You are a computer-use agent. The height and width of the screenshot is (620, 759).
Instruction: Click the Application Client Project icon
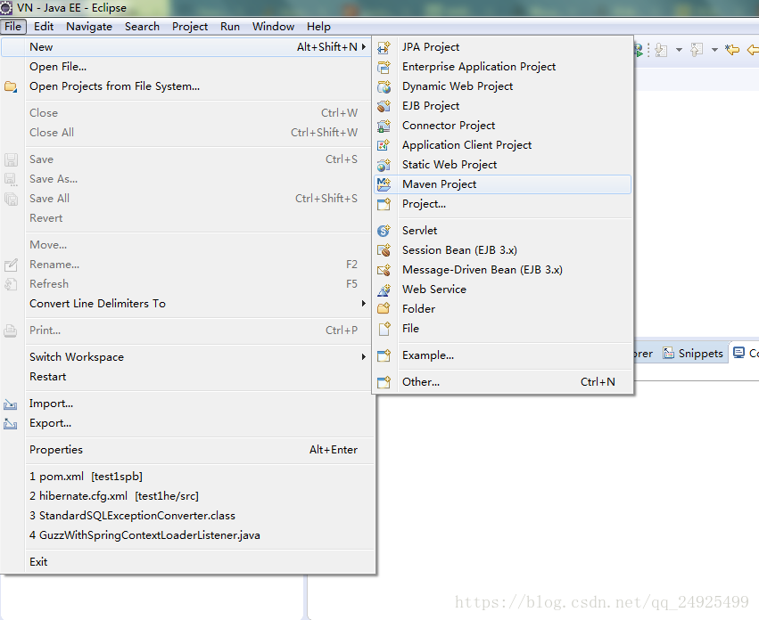tap(384, 145)
